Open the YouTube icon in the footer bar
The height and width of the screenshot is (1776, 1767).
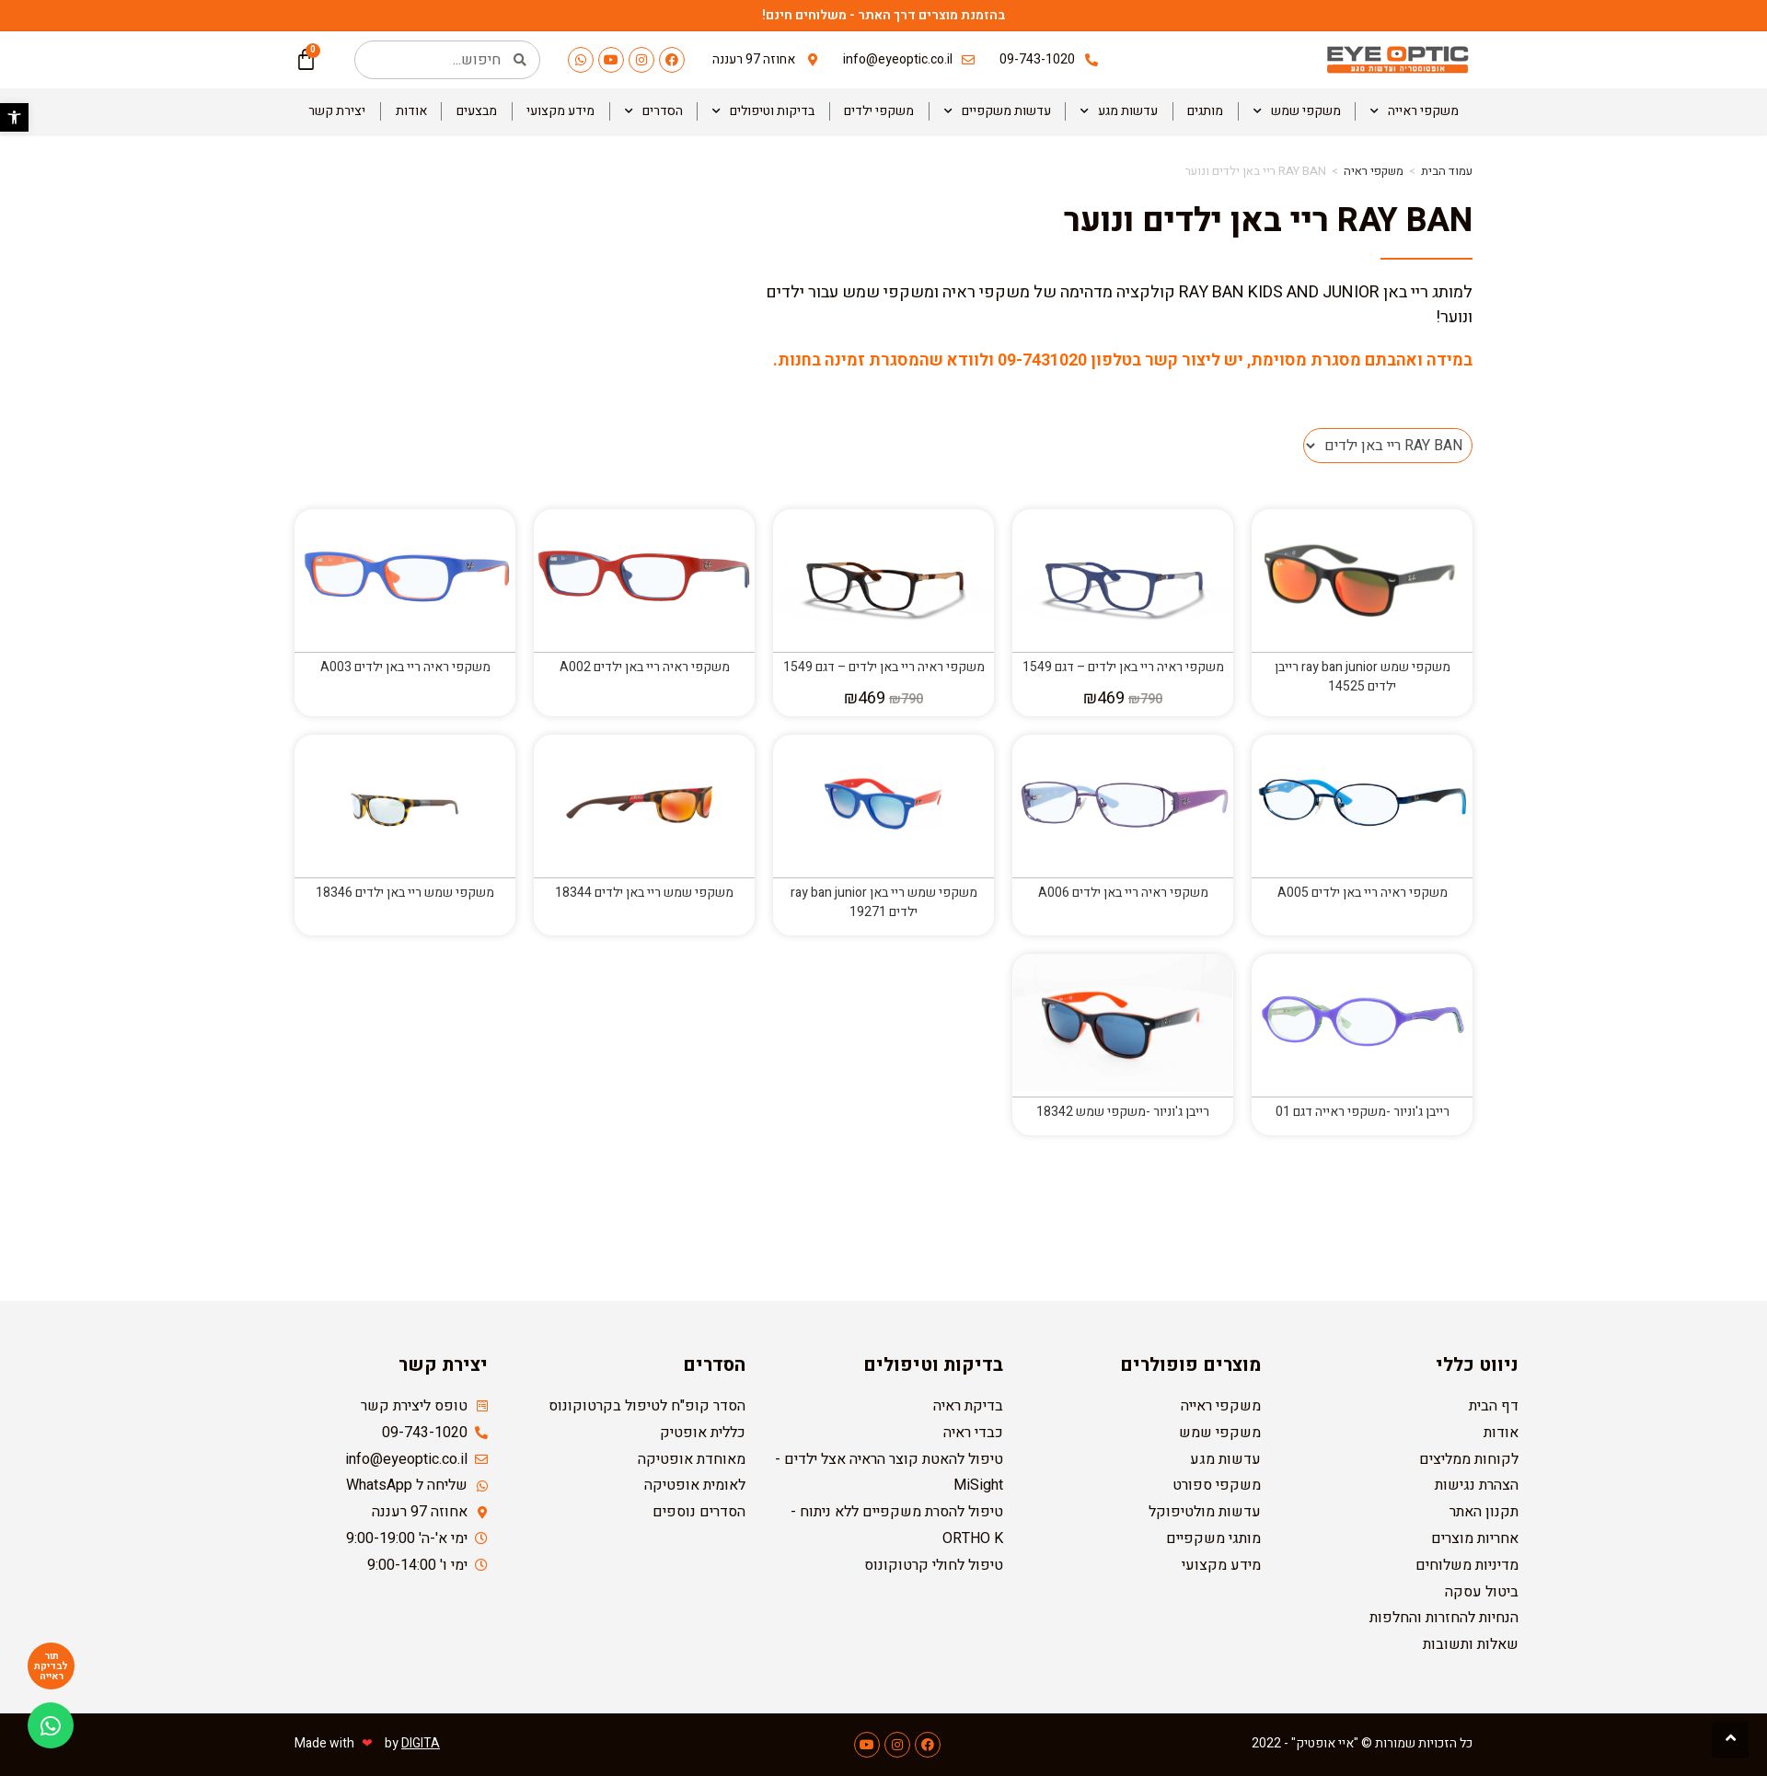pos(867,1745)
